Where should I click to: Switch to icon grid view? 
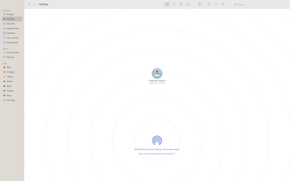pyautogui.click(x=167, y=4)
